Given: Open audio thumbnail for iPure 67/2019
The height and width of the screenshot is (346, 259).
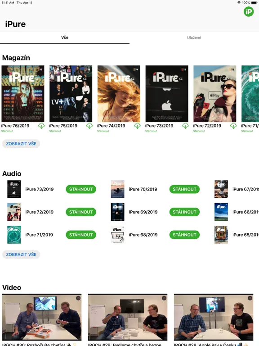Looking at the screenshot, I should coord(221,189).
